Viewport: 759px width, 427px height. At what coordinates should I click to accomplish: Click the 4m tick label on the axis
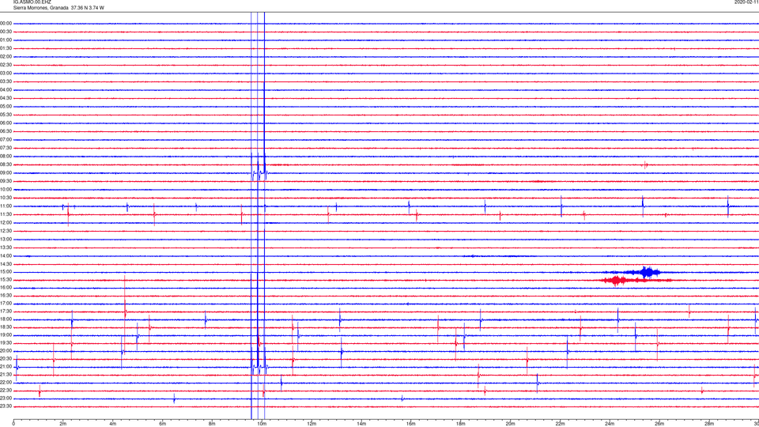pyautogui.click(x=113, y=424)
